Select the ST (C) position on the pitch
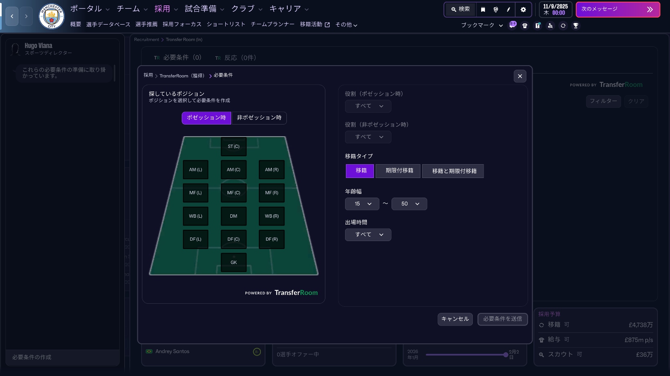This screenshot has height=376, width=670. click(x=233, y=146)
